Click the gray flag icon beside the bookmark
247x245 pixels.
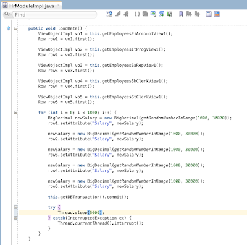(x=189, y=14)
